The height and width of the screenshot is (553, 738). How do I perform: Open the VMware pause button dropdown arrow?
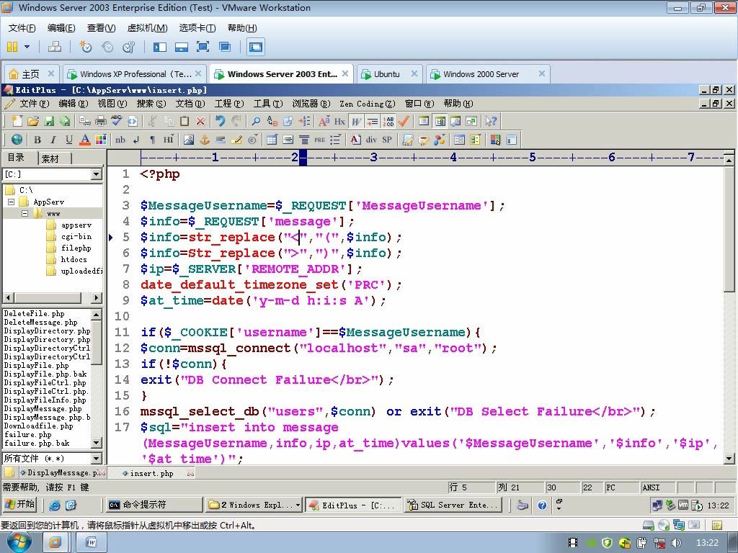(27, 47)
